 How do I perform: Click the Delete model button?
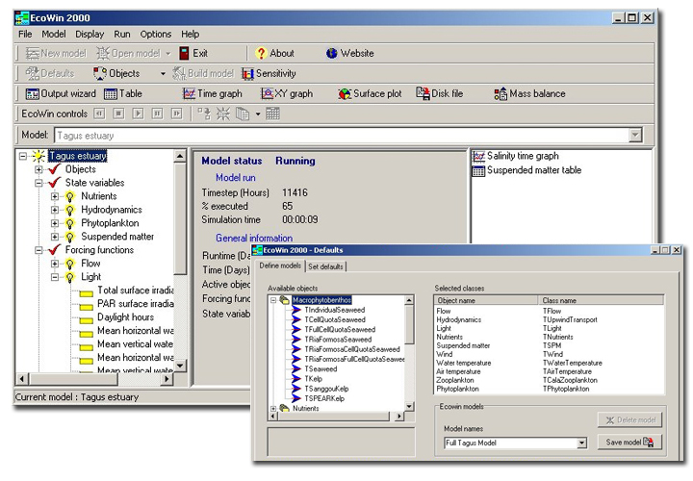pyautogui.click(x=629, y=420)
